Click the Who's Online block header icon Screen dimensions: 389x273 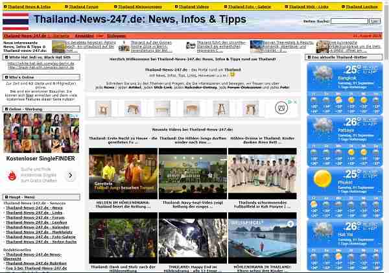(6, 77)
